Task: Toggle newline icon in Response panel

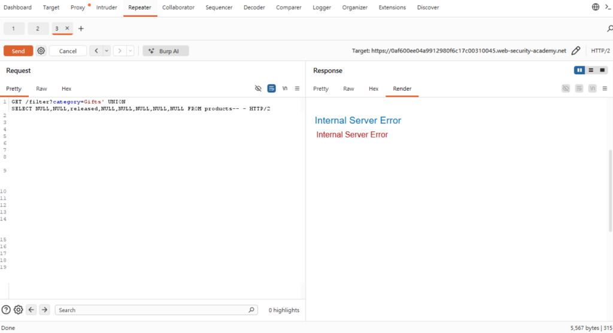Action: (592, 88)
